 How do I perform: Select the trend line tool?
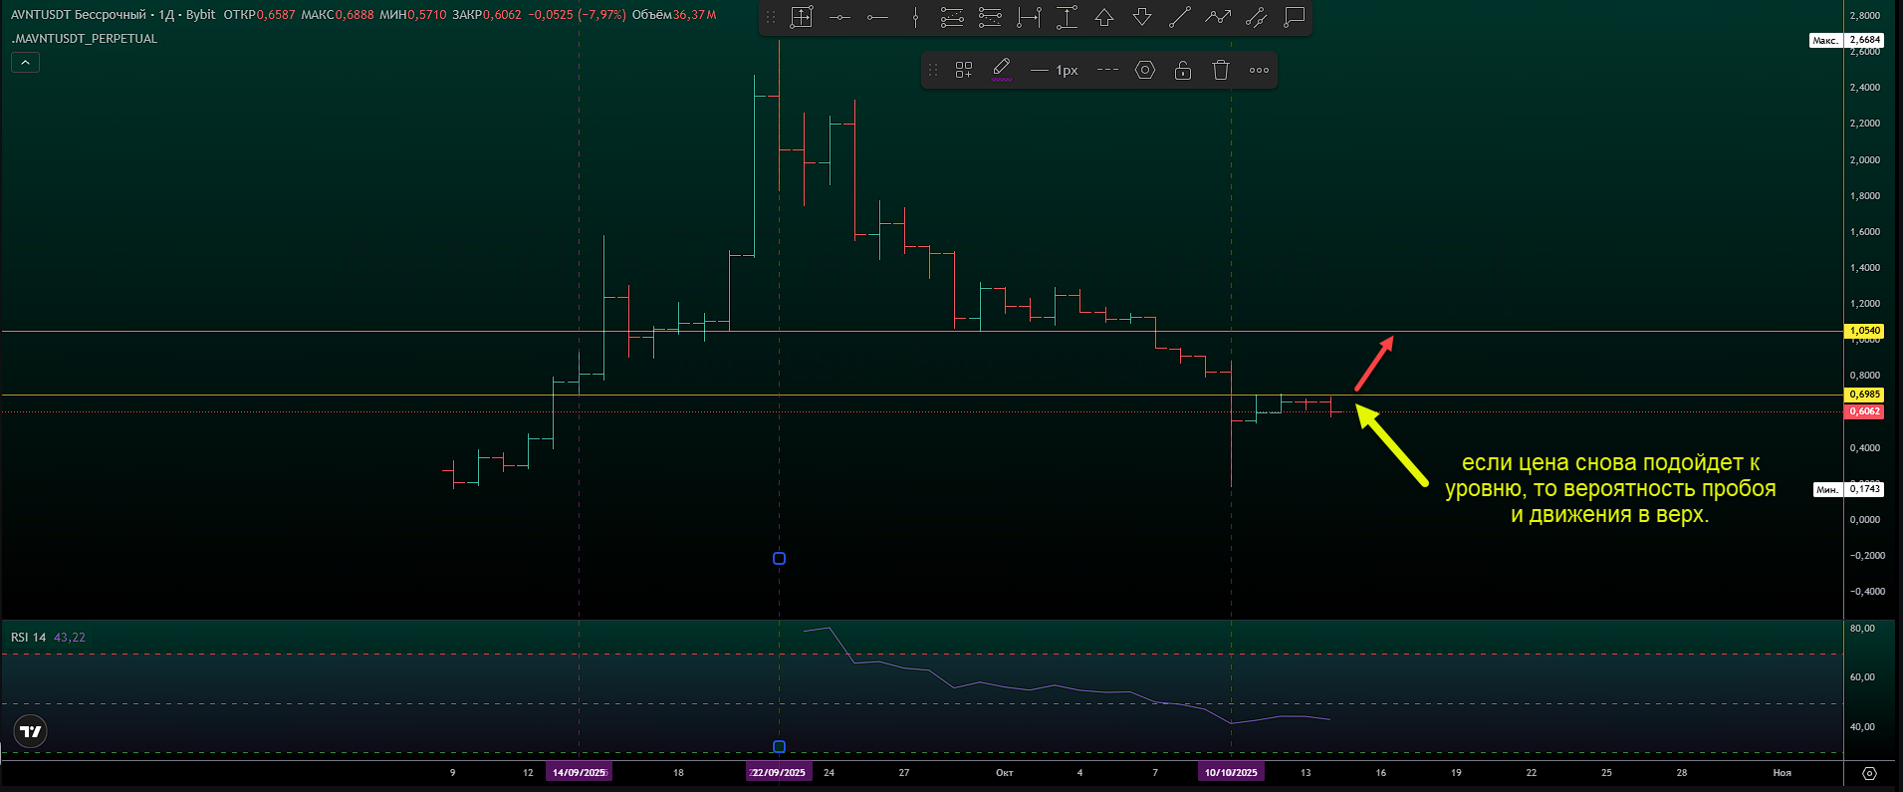[x=1180, y=17]
